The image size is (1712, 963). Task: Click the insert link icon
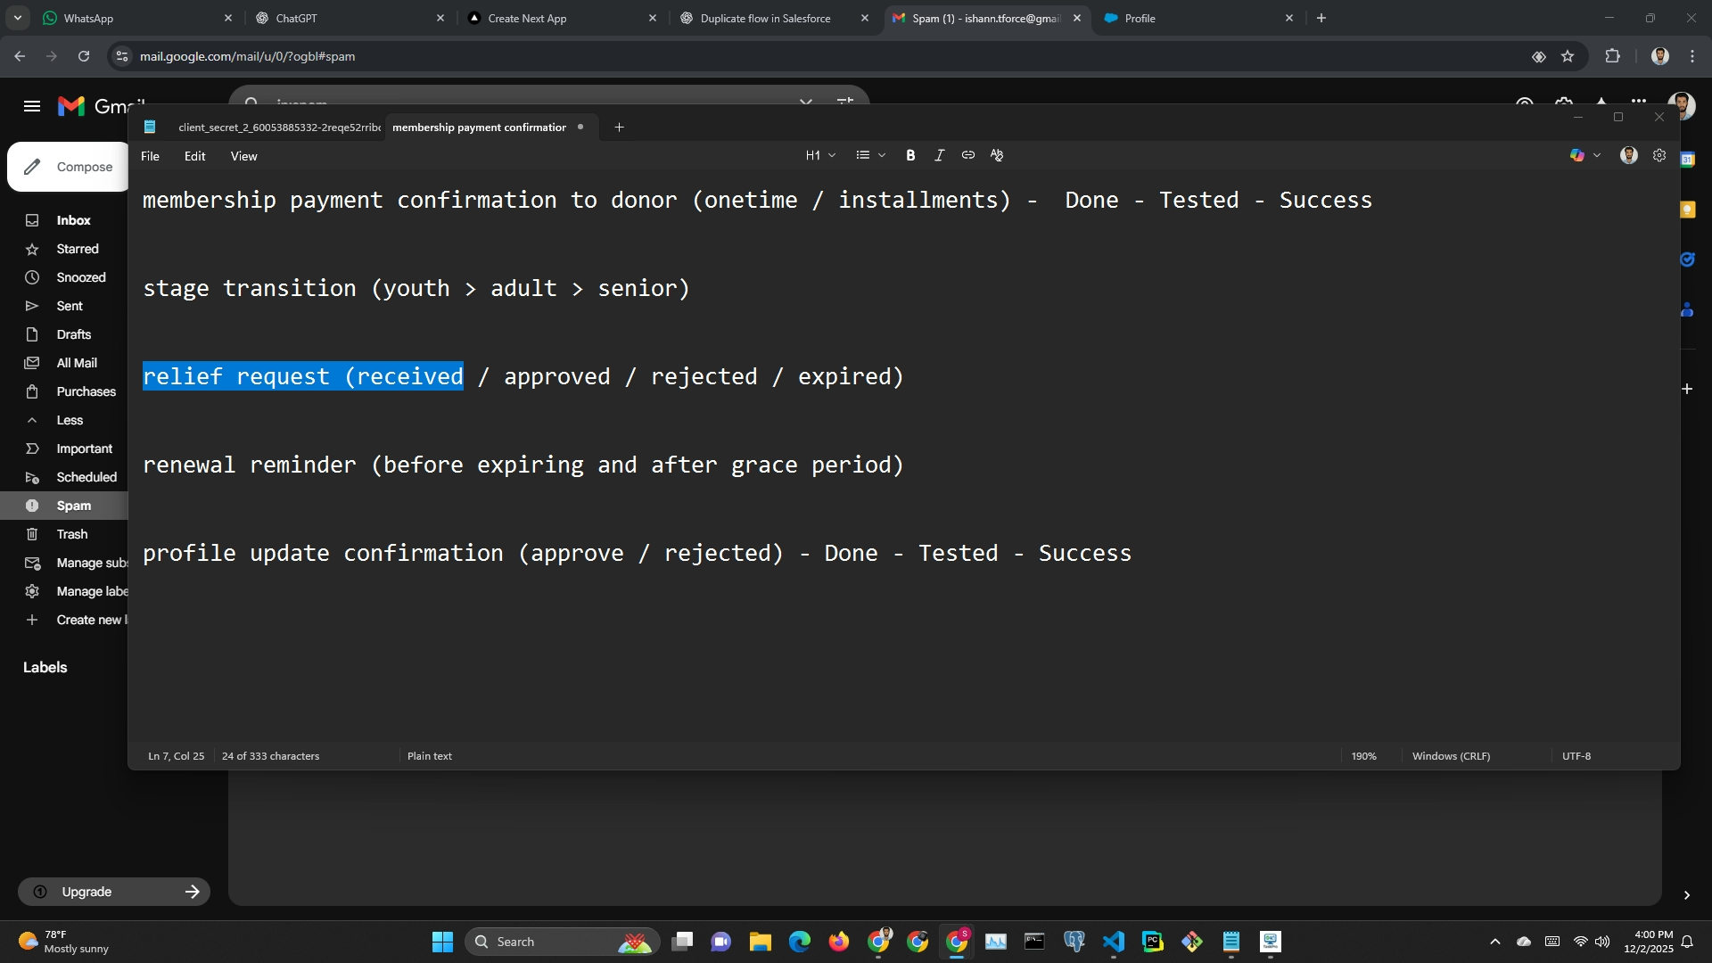click(x=967, y=155)
